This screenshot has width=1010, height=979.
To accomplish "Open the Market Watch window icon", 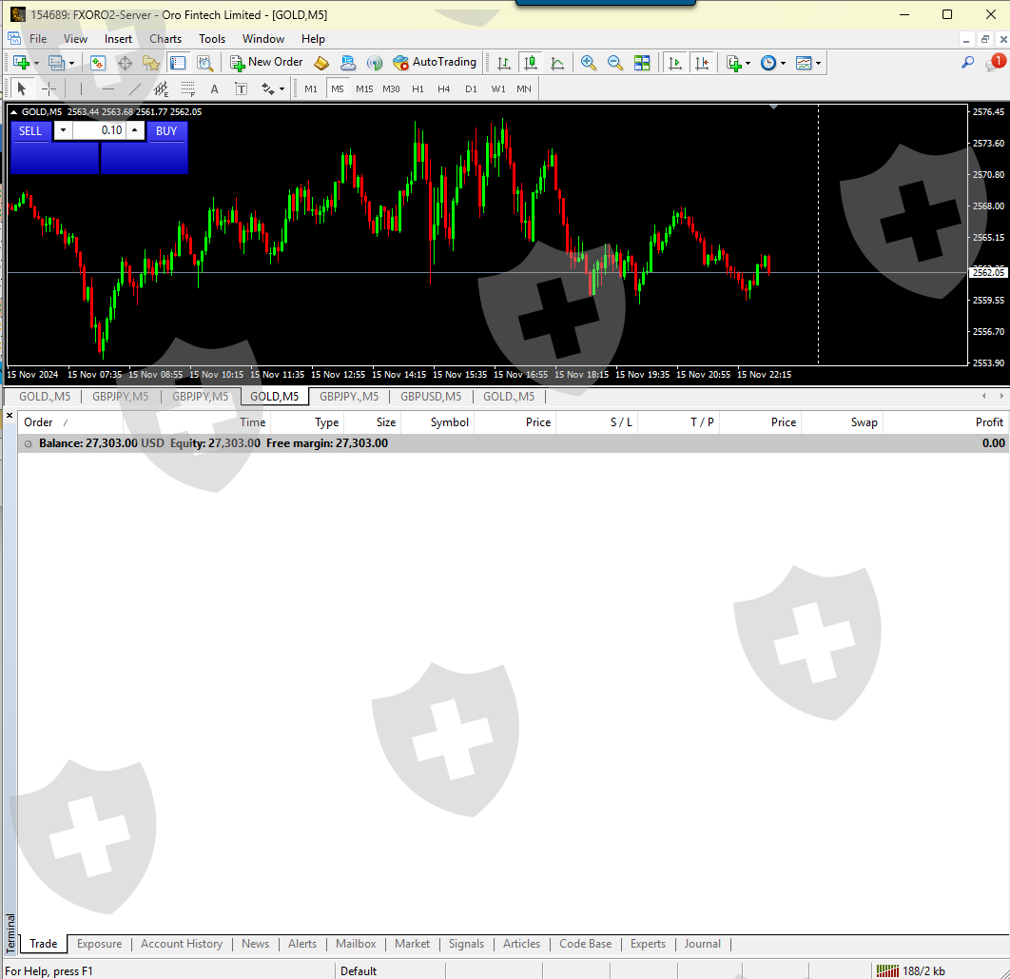I will (x=98, y=63).
